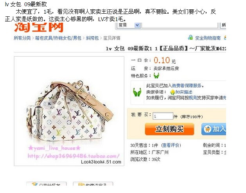
Task: Go to 箱包皮具/热销女包/男包 category
Action: click(x=58, y=38)
